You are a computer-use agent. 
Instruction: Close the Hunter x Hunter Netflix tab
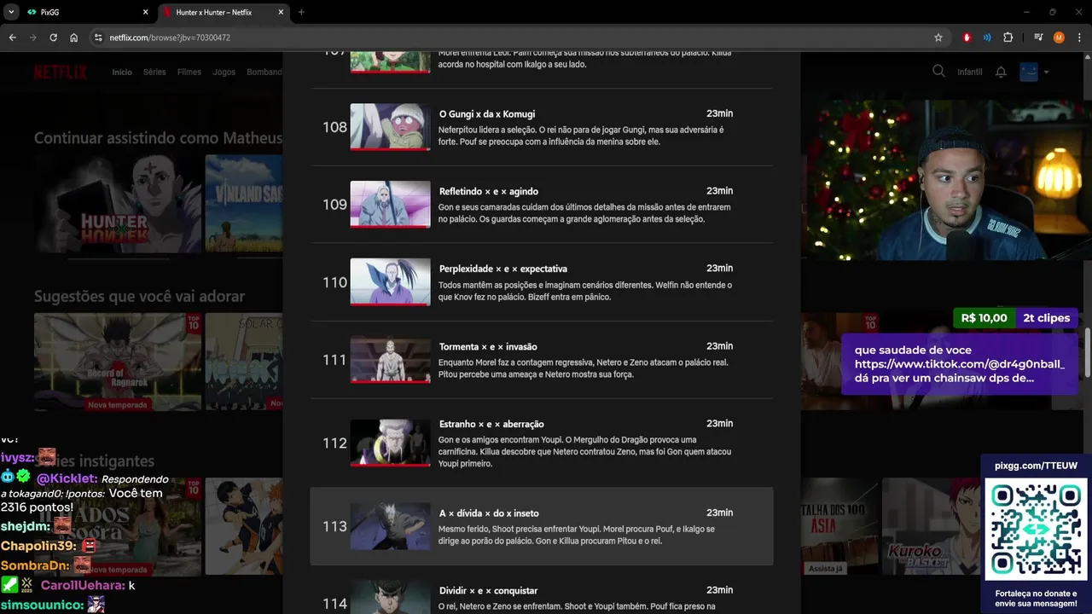coord(281,12)
